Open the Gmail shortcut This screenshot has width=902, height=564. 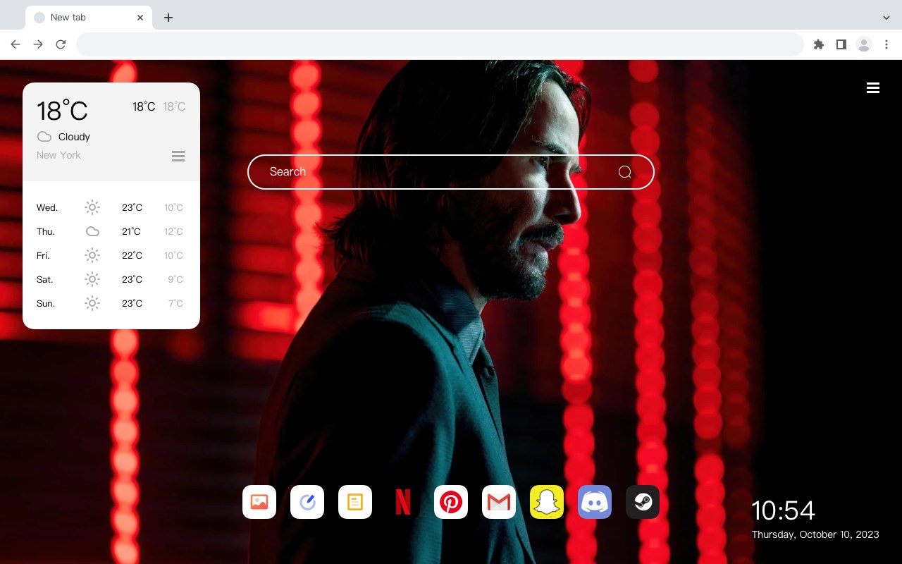coord(499,502)
